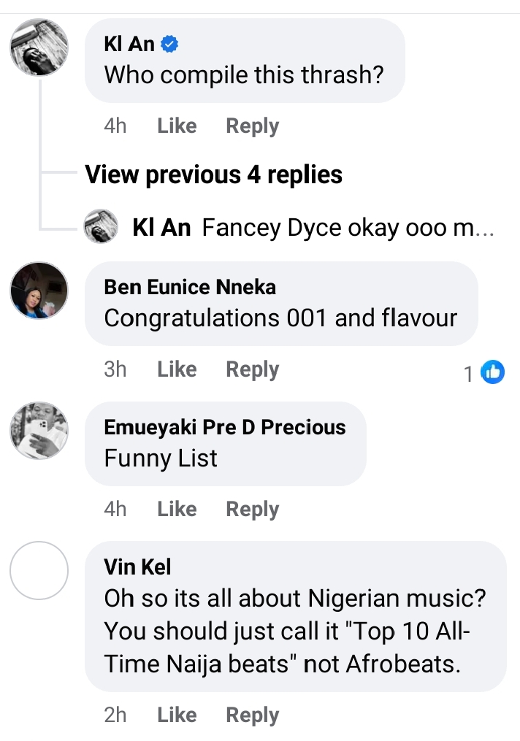Viewport: 520px width, 741px height.
Task: Click Kl An's verified badge icon
Action: (170, 45)
